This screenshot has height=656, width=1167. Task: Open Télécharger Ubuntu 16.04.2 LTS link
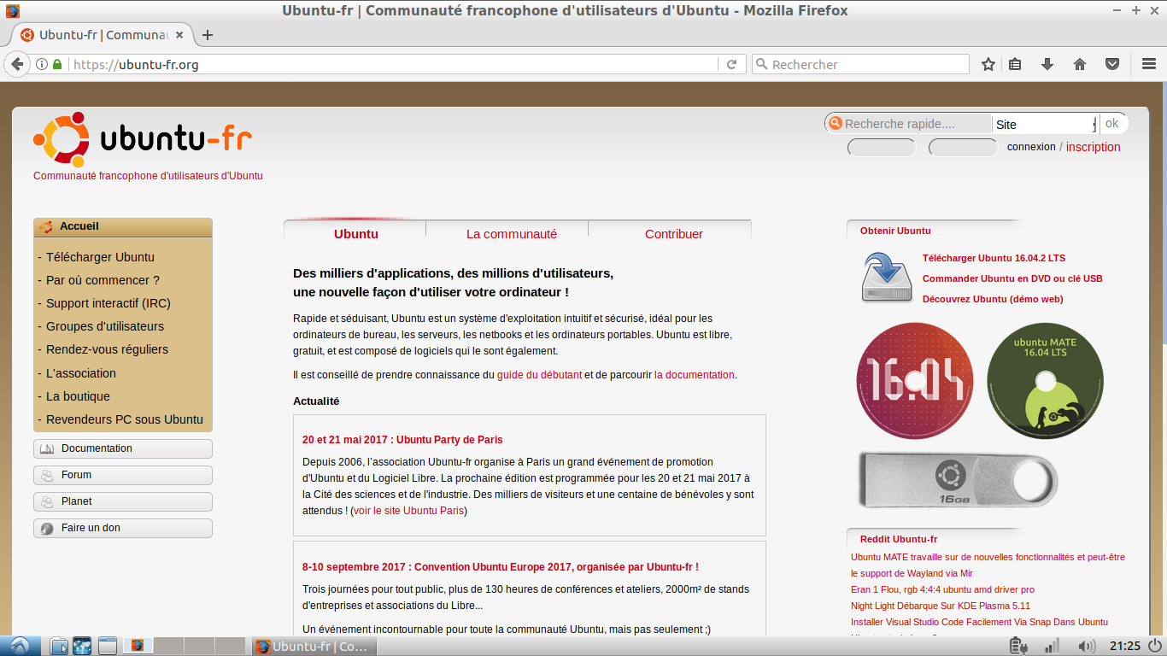pyautogui.click(x=994, y=258)
